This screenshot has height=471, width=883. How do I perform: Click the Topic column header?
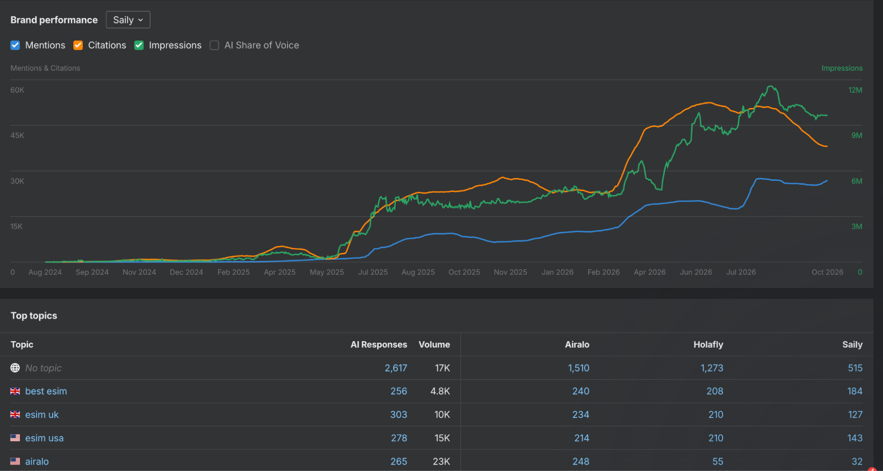click(x=22, y=345)
